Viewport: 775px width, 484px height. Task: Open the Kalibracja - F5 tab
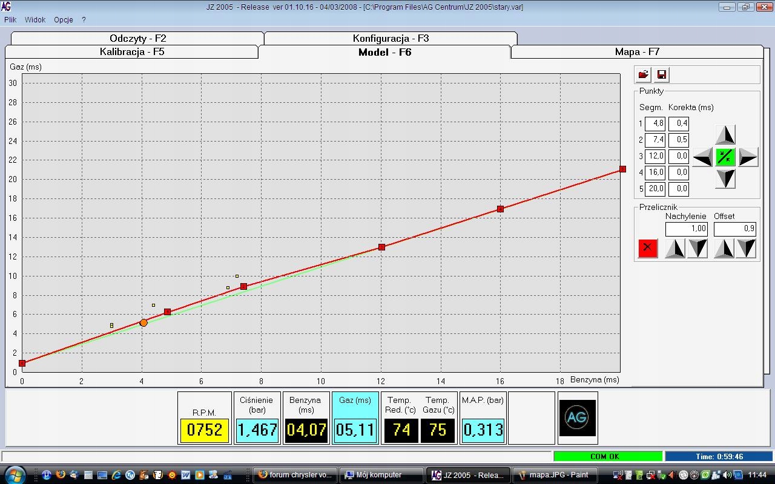(x=132, y=52)
